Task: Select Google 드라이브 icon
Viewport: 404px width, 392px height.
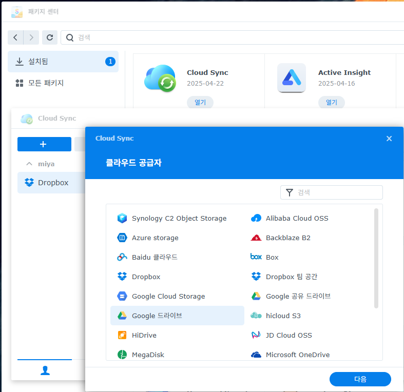Action: coord(122,316)
